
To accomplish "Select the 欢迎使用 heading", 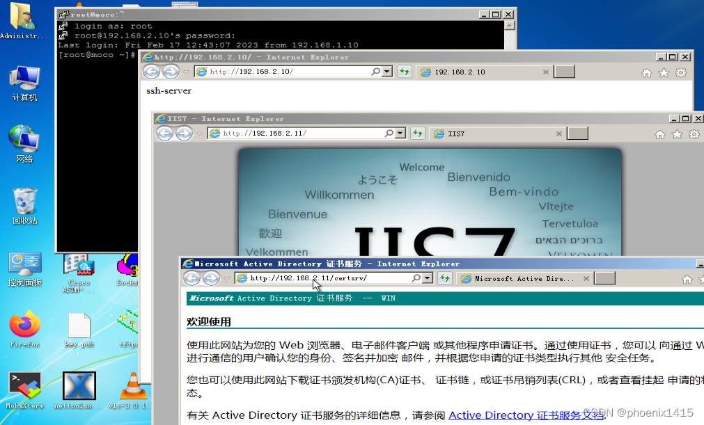I will click(209, 322).
